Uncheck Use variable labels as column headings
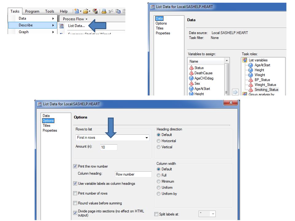Screen dimensions: 295x221 pos(75,184)
